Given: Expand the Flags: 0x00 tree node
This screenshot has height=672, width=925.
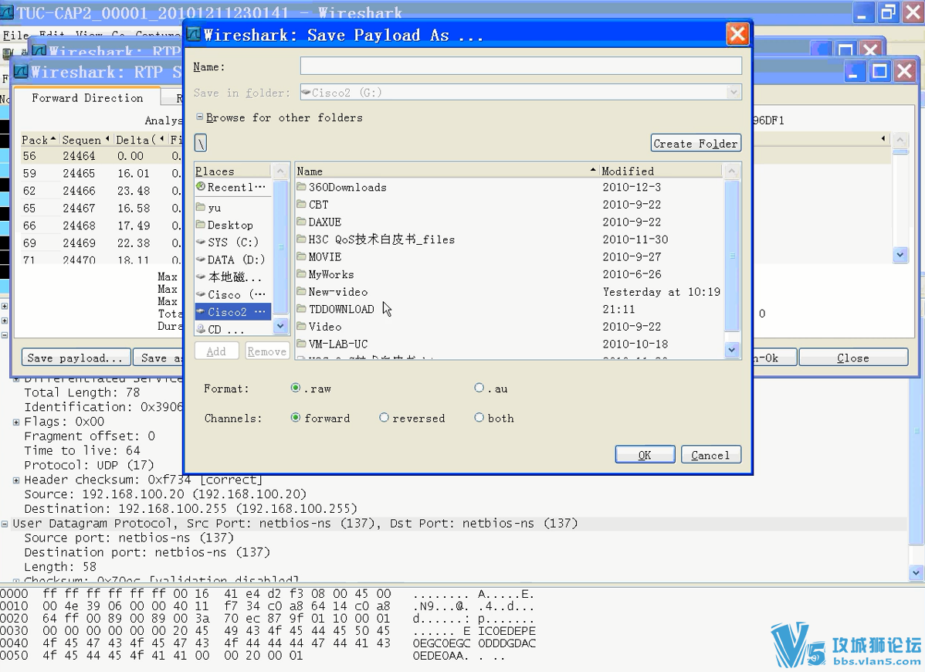Looking at the screenshot, I should [x=16, y=422].
